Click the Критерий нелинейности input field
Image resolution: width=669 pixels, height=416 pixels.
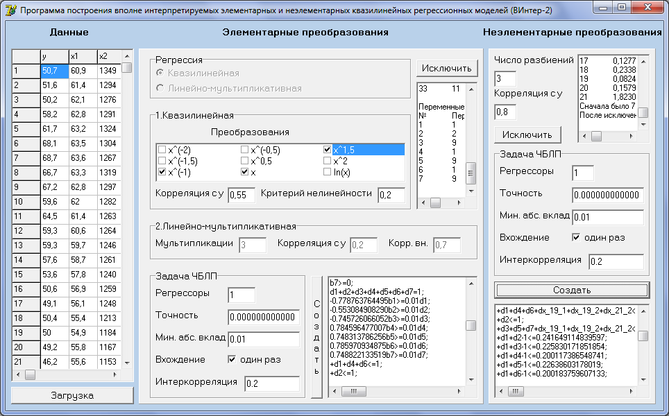[x=391, y=196]
